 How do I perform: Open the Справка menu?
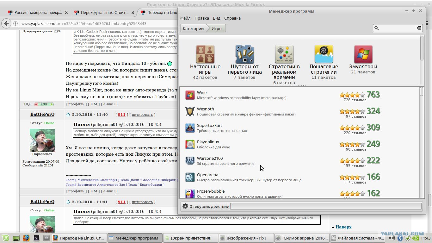[232, 18]
